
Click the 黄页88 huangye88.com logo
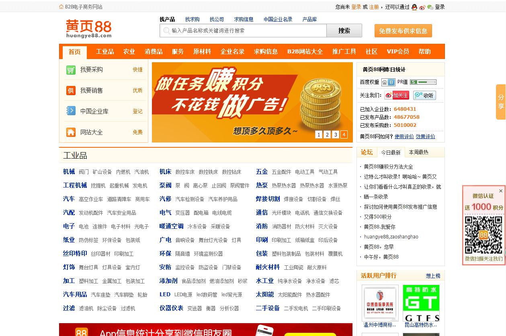pyautogui.click(x=89, y=29)
